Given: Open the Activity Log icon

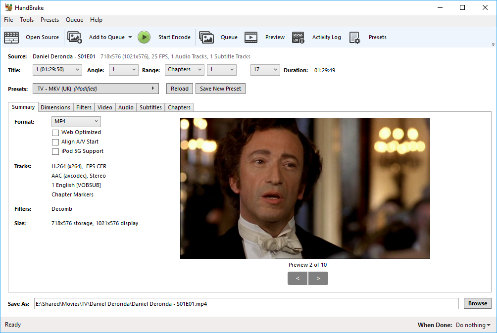Looking at the screenshot, I should coord(298,38).
